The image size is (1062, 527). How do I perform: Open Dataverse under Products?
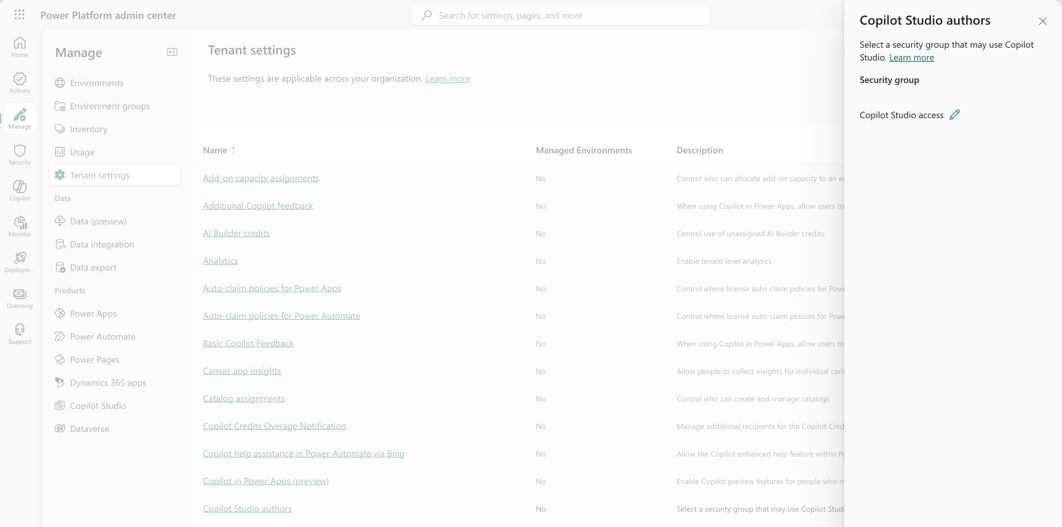click(89, 429)
